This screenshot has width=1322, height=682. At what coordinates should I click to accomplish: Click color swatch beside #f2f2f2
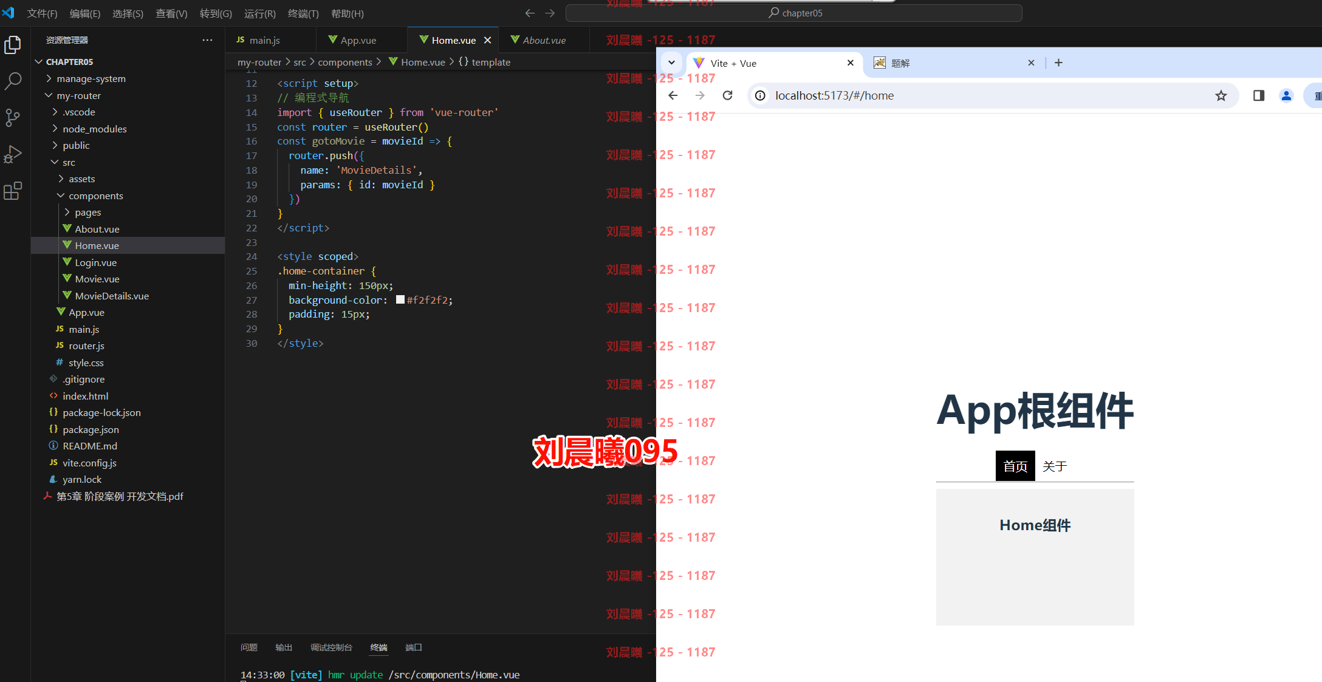(400, 299)
